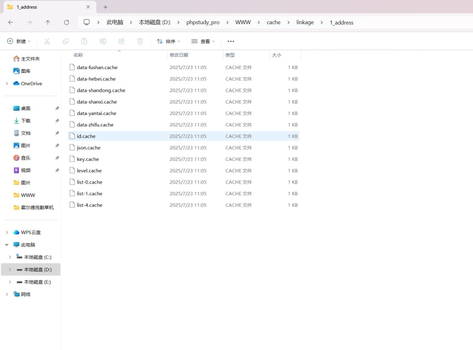Expand 本地磁盘 (D:) in sidebar
Viewport: 473px width, 350px height.
9,270
